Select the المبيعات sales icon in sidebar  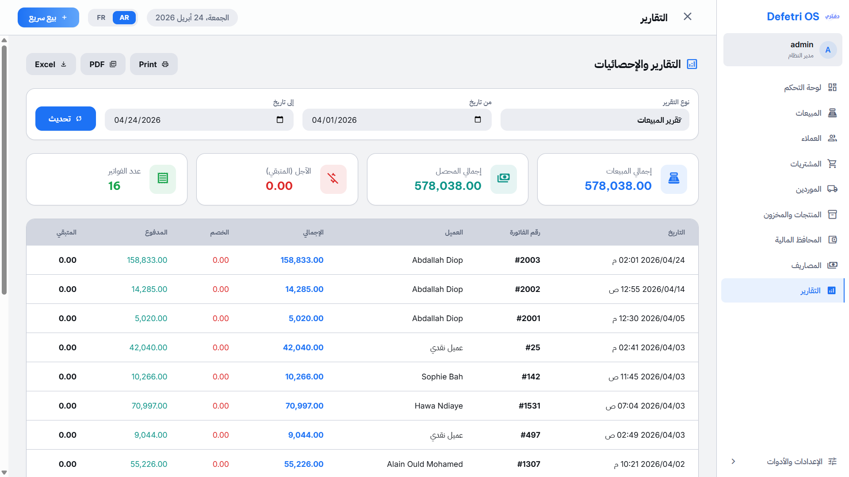point(833,113)
